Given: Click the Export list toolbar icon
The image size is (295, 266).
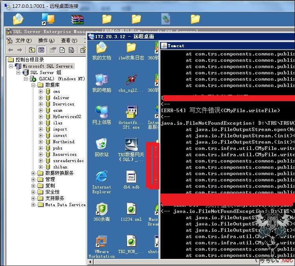Looking at the screenshot, I should (72, 50).
